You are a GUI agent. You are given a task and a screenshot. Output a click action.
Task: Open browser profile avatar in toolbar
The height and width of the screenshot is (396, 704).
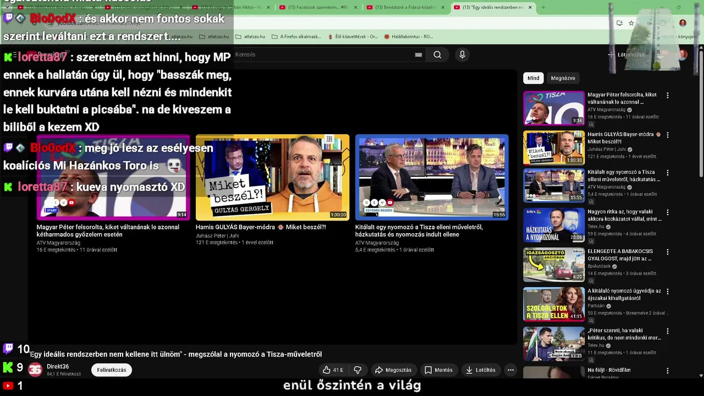[x=683, y=23]
